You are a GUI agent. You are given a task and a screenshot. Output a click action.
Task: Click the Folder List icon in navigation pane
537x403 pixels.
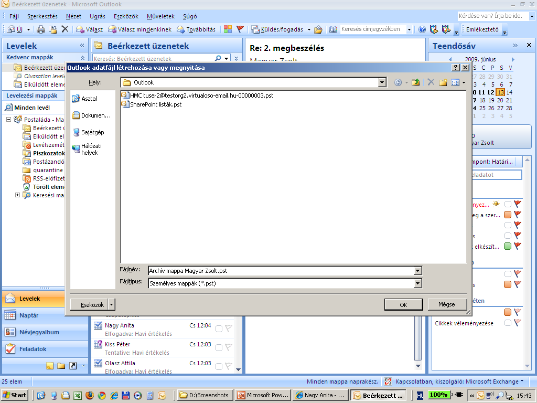[x=61, y=366]
